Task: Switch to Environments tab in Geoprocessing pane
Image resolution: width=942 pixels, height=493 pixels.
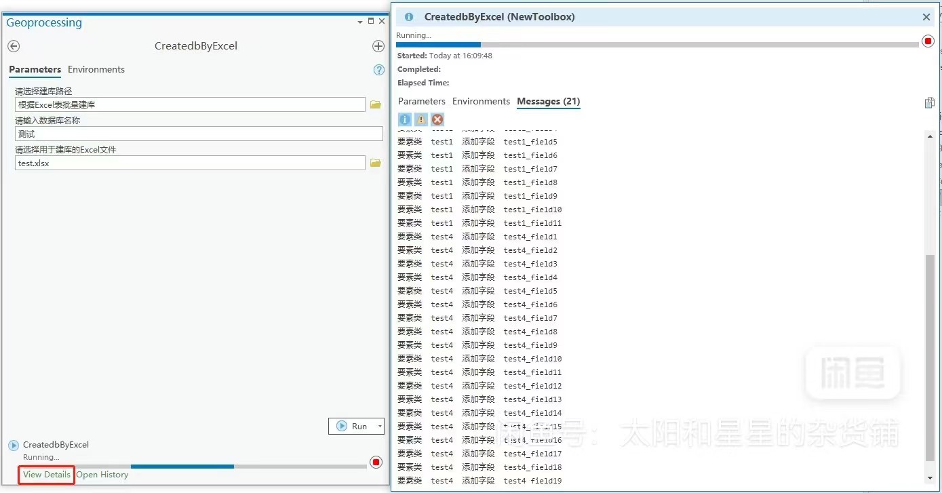Action: coord(96,70)
